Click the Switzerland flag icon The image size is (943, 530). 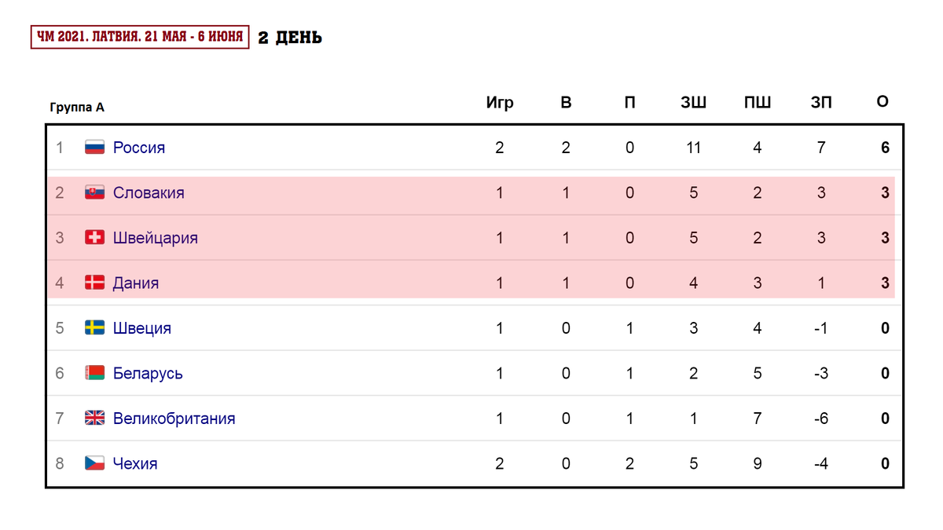click(94, 237)
